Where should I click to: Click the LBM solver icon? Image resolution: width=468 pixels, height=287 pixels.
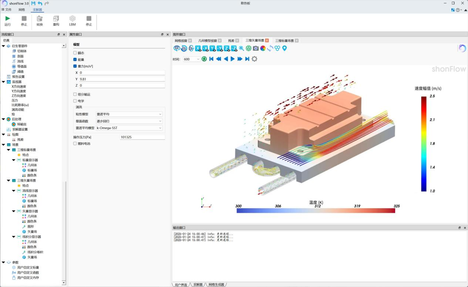73,18
